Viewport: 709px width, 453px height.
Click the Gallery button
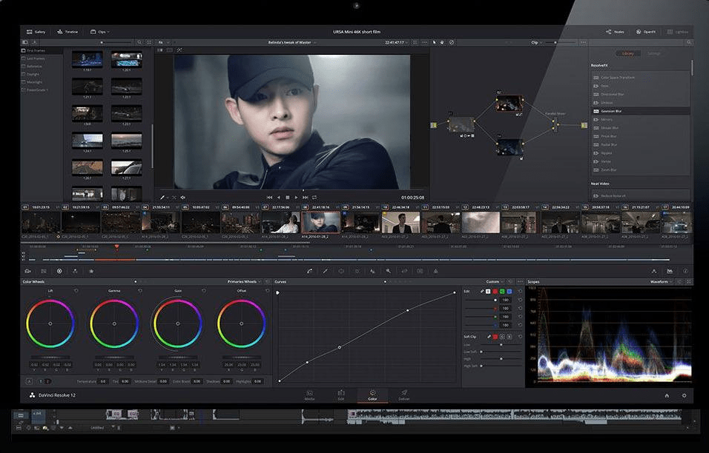36,32
